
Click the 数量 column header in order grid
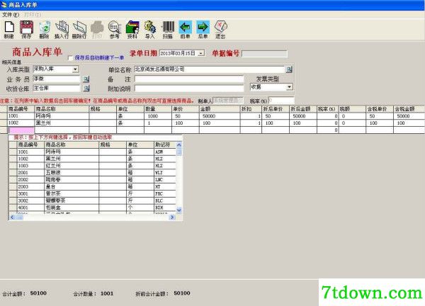click(x=158, y=109)
